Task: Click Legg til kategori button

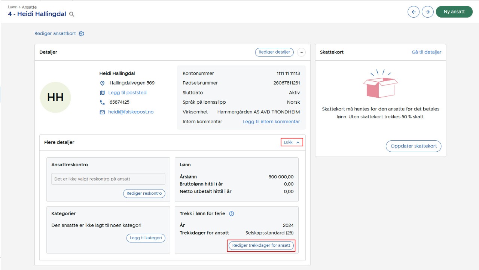Action: point(146,238)
